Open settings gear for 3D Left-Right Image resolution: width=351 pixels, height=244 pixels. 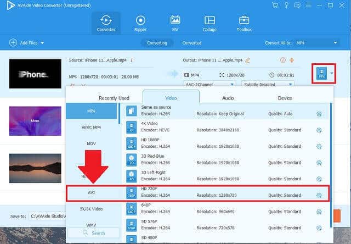tap(319, 179)
